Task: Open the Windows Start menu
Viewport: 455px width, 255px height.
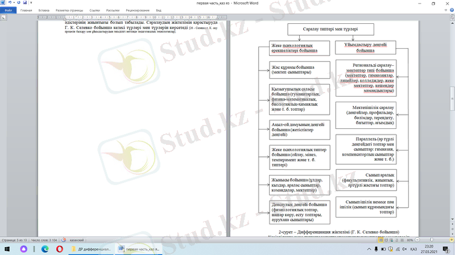Action: [x=6, y=249]
